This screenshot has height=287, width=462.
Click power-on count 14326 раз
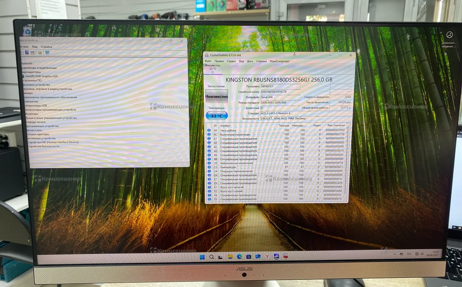pos(341,102)
